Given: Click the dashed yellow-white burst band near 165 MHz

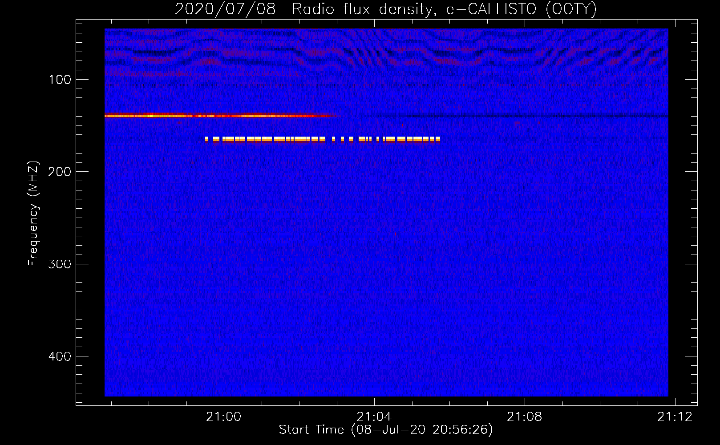Looking at the screenshot, I should click(323, 139).
